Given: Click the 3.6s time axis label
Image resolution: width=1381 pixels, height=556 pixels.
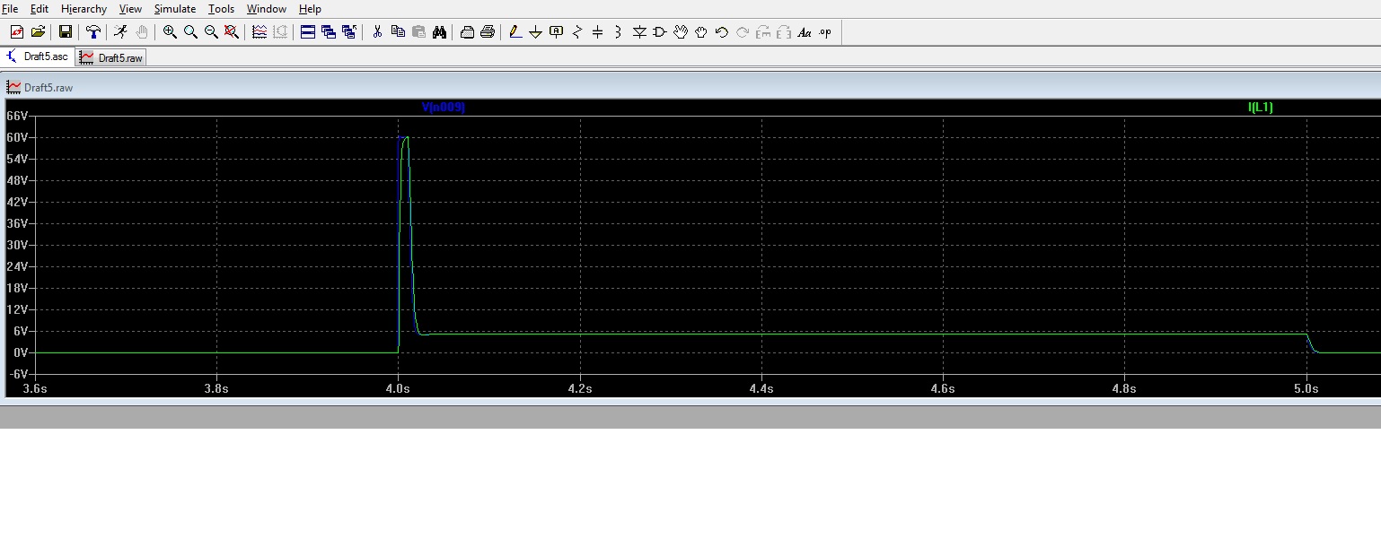Looking at the screenshot, I should (34, 388).
